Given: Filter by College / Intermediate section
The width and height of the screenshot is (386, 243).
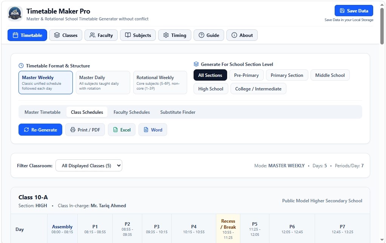Looking at the screenshot, I should point(258,89).
